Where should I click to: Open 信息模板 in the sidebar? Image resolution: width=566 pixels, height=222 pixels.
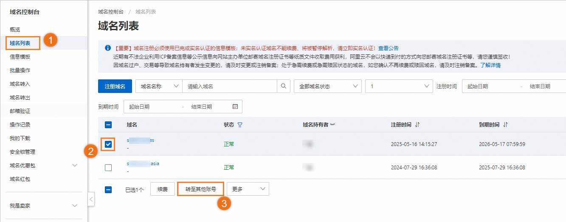pos(20,56)
